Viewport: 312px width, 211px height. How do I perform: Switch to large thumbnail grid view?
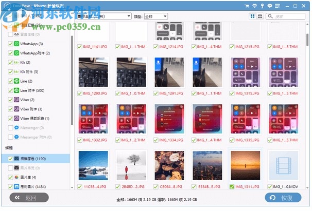252,16
